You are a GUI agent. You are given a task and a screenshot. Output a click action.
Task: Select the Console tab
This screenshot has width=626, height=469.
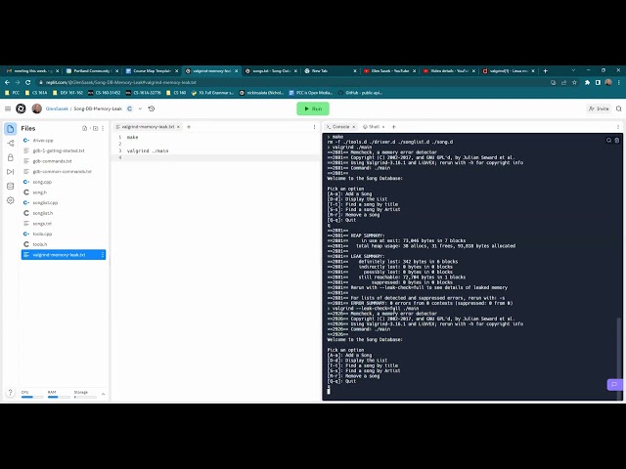point(338,127)
